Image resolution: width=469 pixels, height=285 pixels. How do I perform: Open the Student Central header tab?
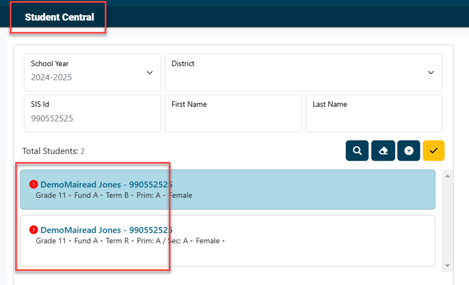pyautogui.click(x=59, y=17)
